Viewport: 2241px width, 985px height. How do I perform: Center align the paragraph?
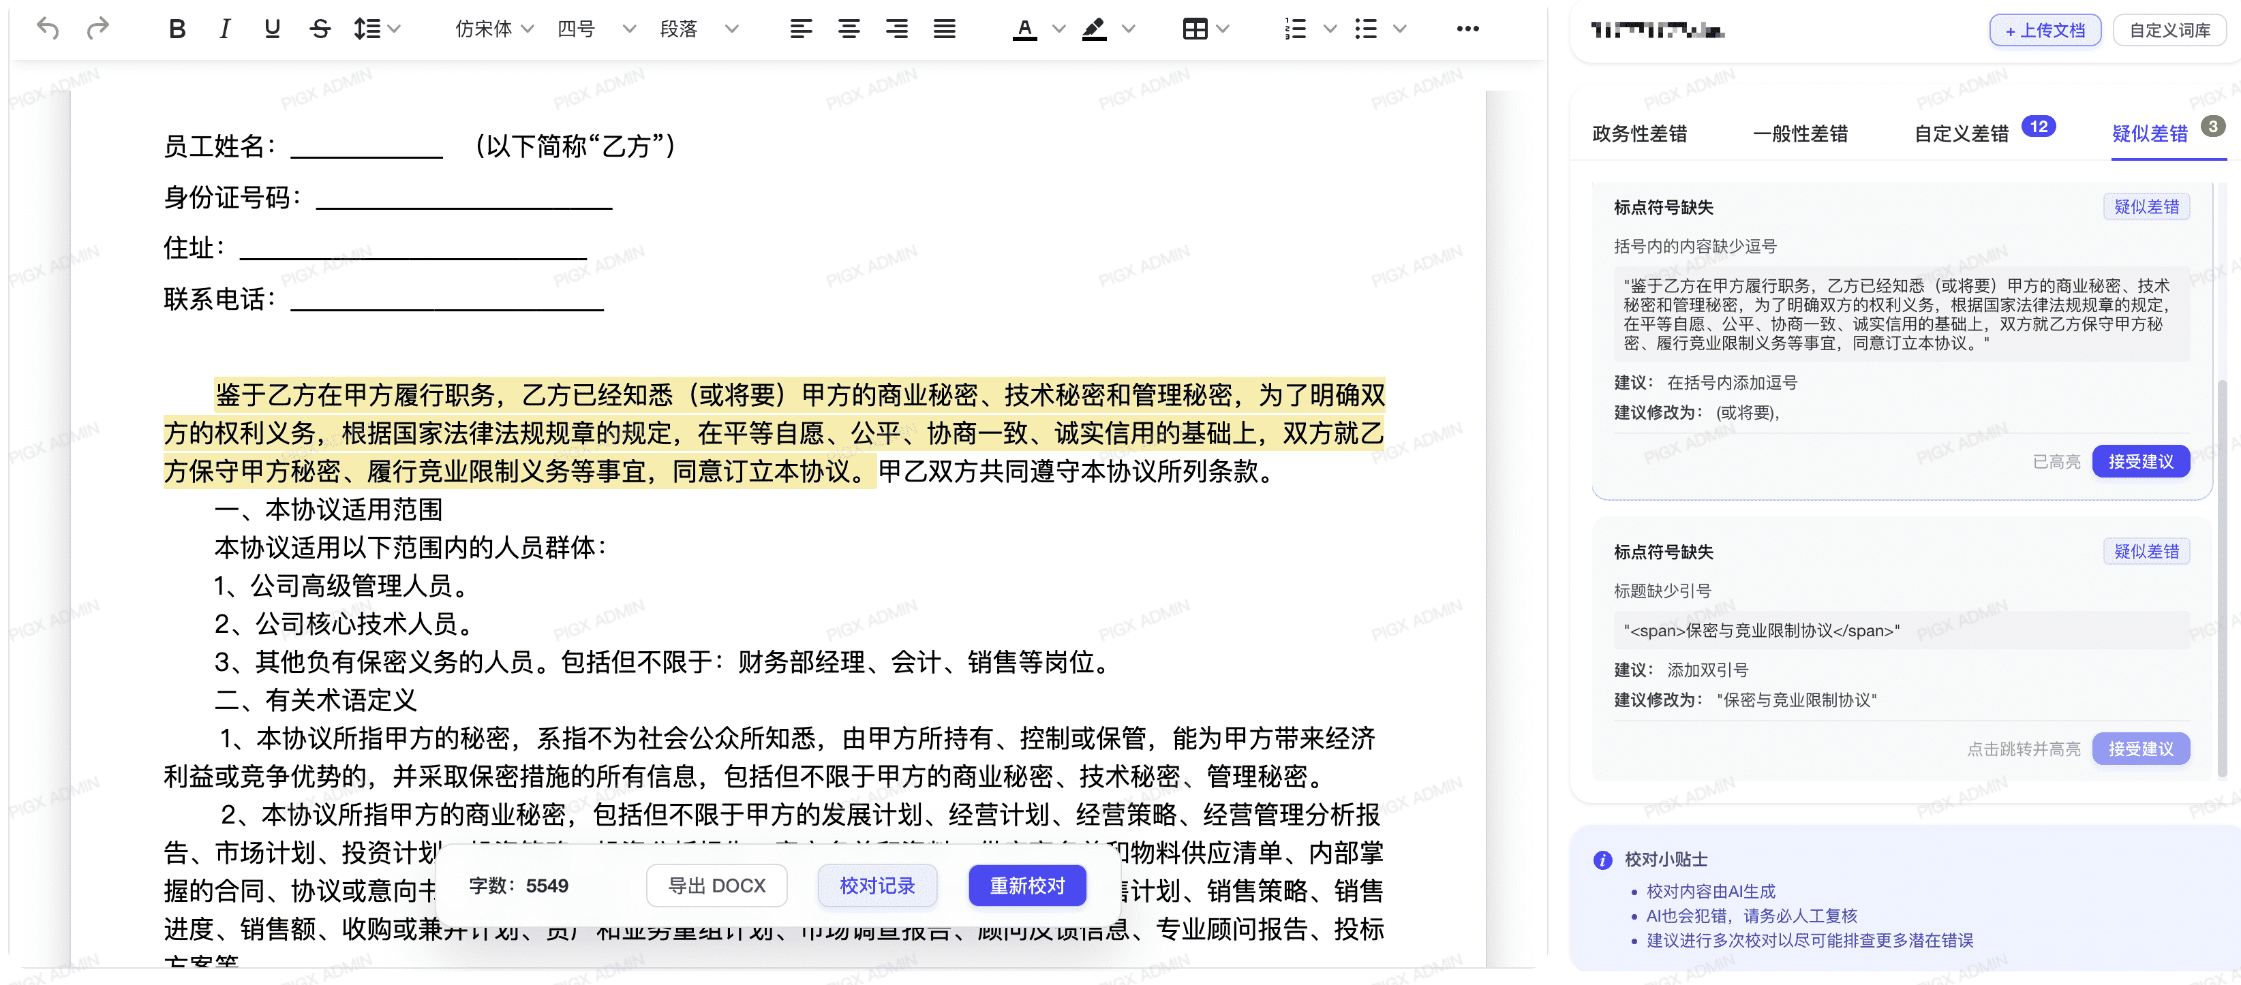point(849,29)
